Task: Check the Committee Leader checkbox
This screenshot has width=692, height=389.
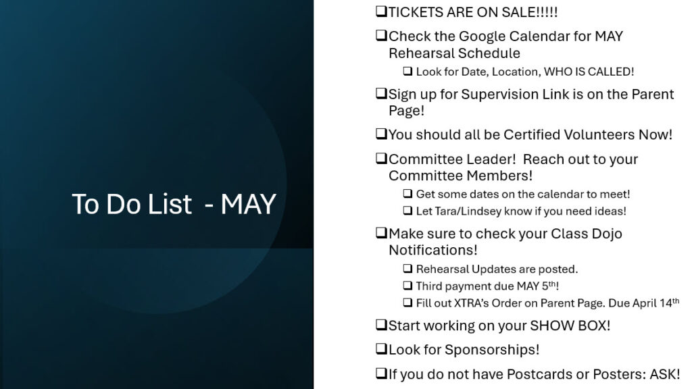Action: 381,158
